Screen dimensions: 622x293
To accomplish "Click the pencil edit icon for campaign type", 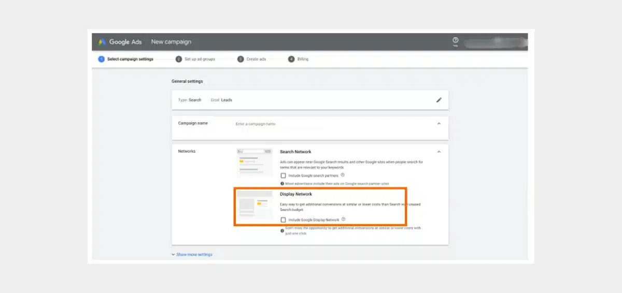I will click(x=439, y=100).
